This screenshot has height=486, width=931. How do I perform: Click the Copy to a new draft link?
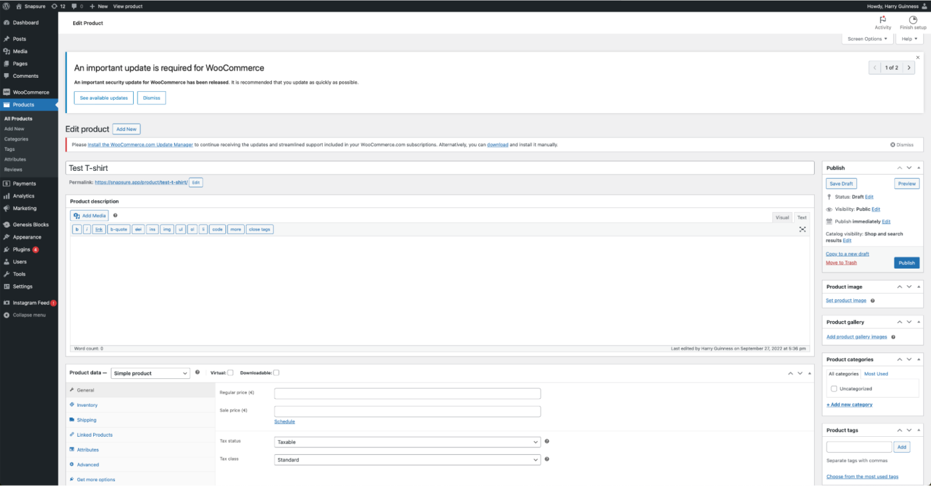(x=847, y=254)
